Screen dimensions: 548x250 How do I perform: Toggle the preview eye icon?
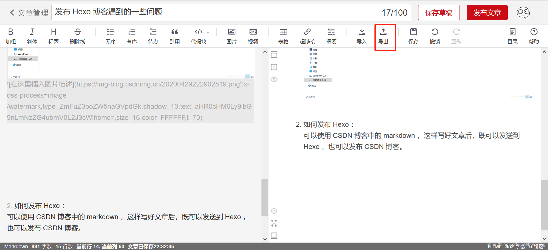pyautogui.click(x=274, y=79)
